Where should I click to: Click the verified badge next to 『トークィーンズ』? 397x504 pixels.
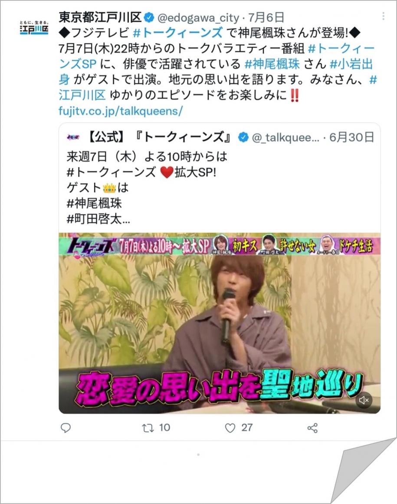tap(243, 137)
